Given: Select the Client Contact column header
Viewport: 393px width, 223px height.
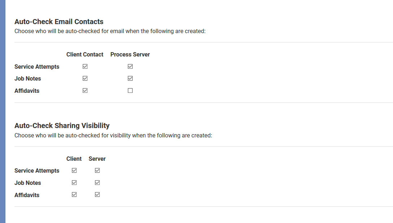Looking at the screenshot, I should point(85,54).
